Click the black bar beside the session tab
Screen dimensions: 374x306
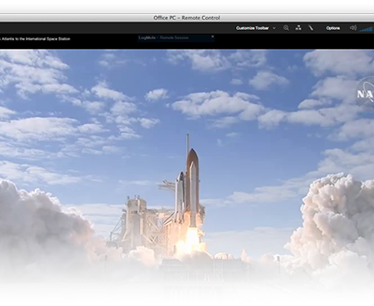(x=293, y=42)
